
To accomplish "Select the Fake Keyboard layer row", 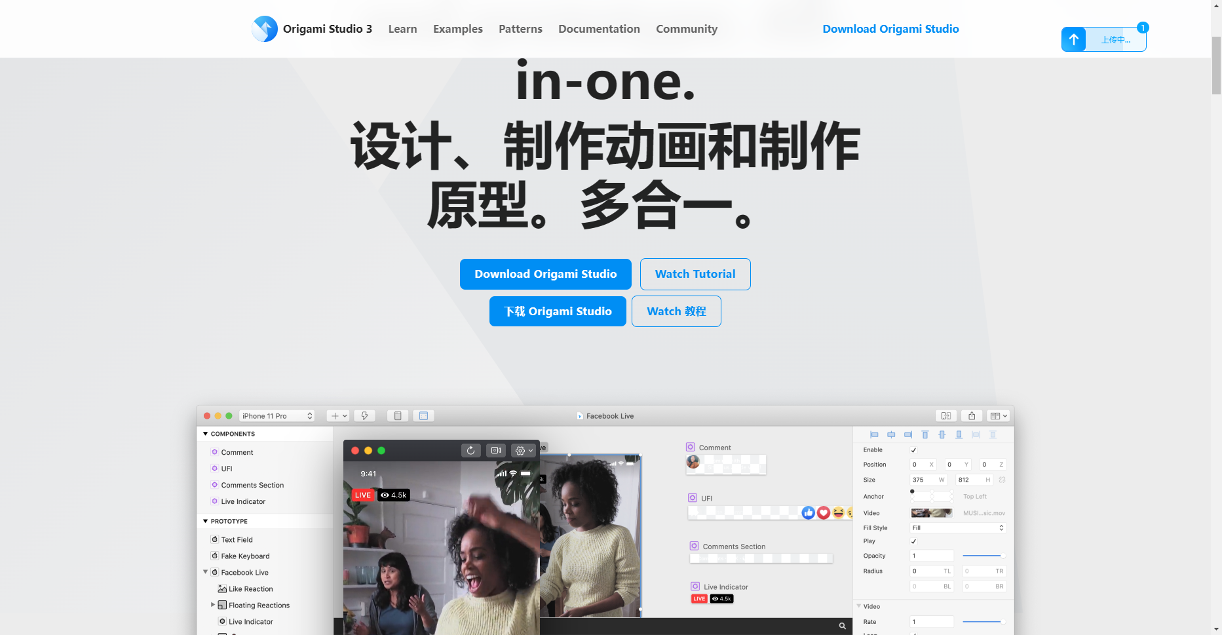I will [265, 556].
